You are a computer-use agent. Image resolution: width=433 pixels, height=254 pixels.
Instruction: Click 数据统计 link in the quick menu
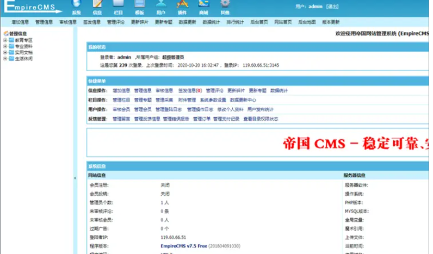[x=279, y=90]
